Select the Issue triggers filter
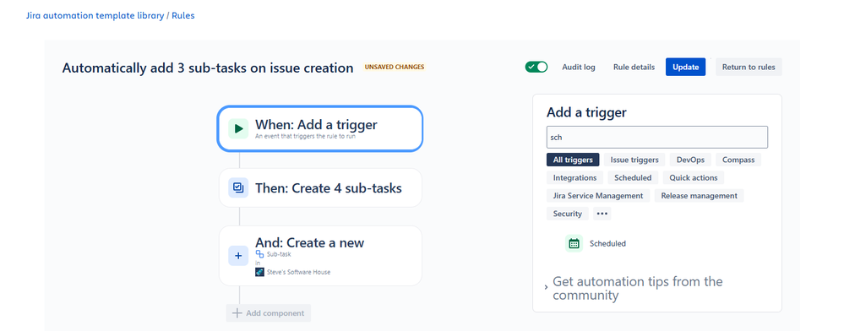 [x=634, y=160]
